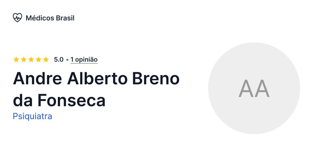Select the first rating star
317x166 pixels.
(16, 59)
